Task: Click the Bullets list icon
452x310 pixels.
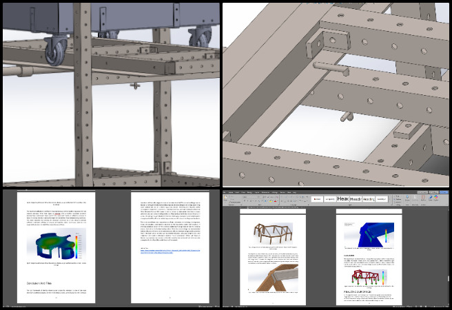Action: (x=281, y=196)
